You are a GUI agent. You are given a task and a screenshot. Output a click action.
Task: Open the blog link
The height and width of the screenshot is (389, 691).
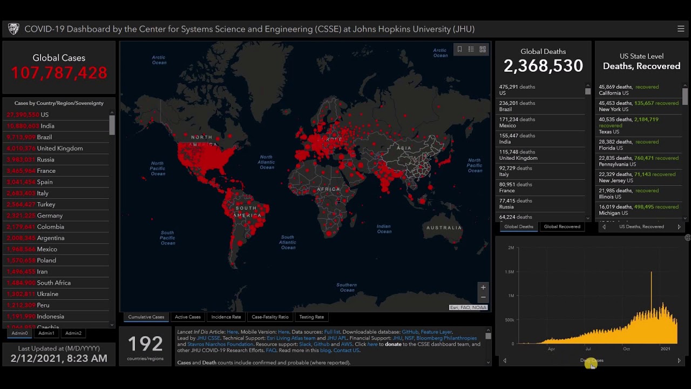pos(326,350)
